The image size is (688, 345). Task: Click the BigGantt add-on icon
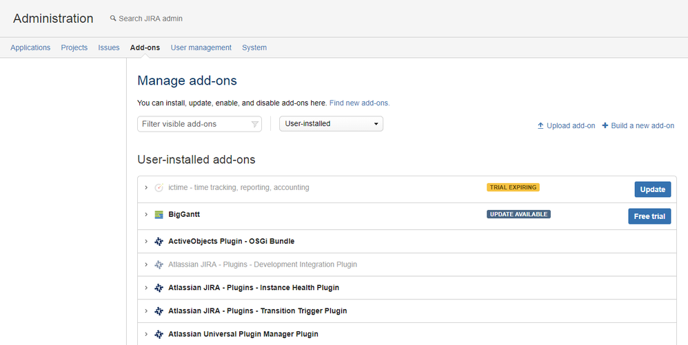click(x=159, y=215)
